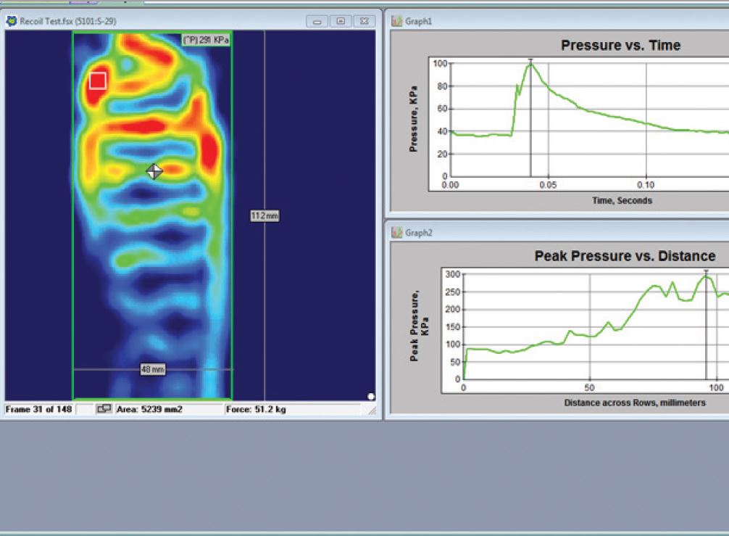Click the 291 KPa peak pressure label
729x536 pixels.
click(x=206, y=41)
